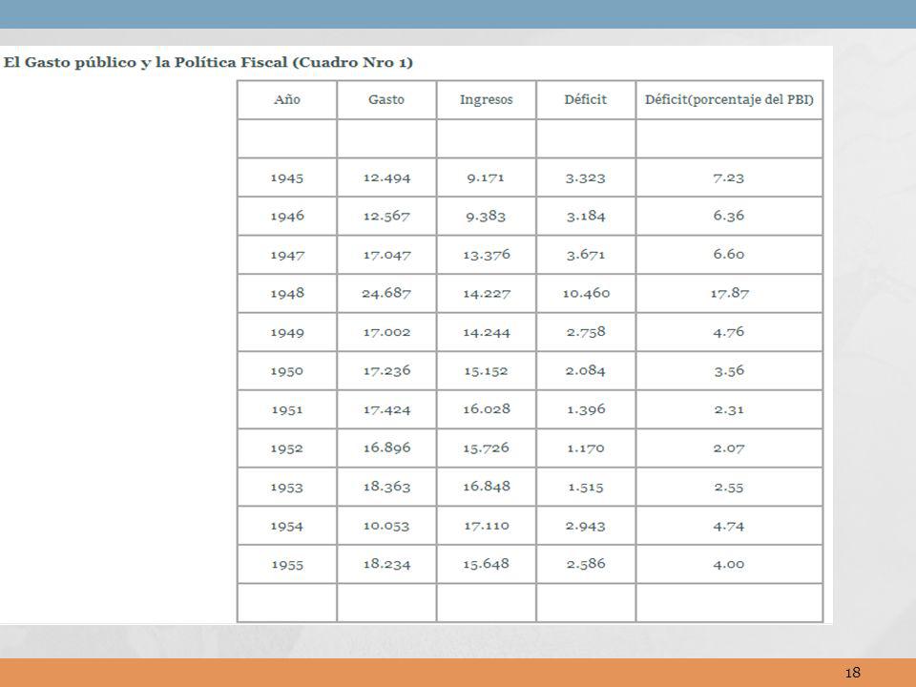Select the year cell 1947

(x=287, y=255)
